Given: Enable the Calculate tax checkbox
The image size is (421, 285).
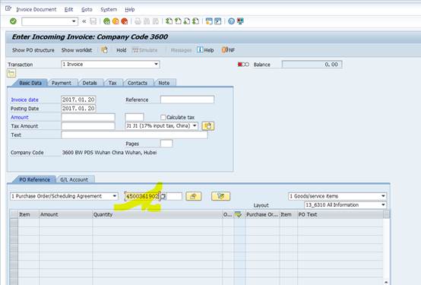Looking at the screenshot, I should point(163,117).
